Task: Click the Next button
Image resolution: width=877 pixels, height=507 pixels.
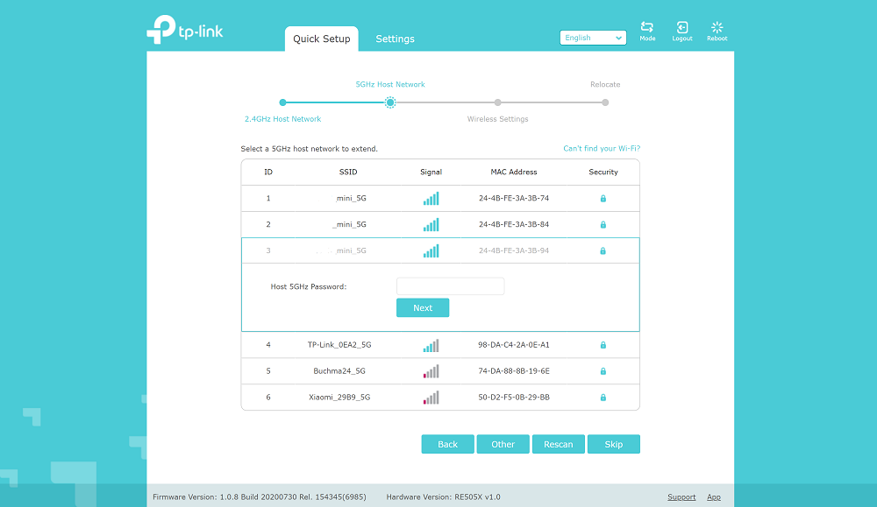Action: tap(423, 307)
